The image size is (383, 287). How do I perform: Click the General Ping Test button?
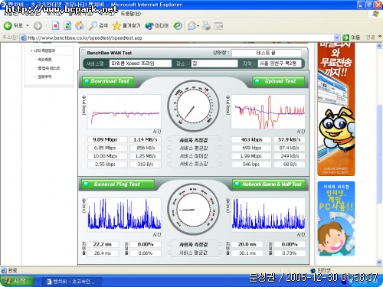point(118,184)
